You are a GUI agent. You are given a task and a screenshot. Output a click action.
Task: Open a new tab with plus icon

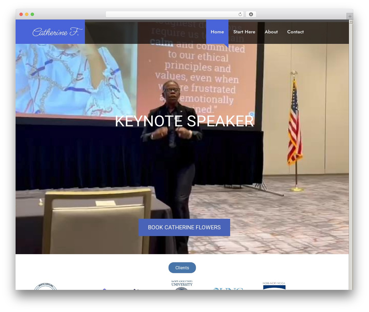coord(350,16)
